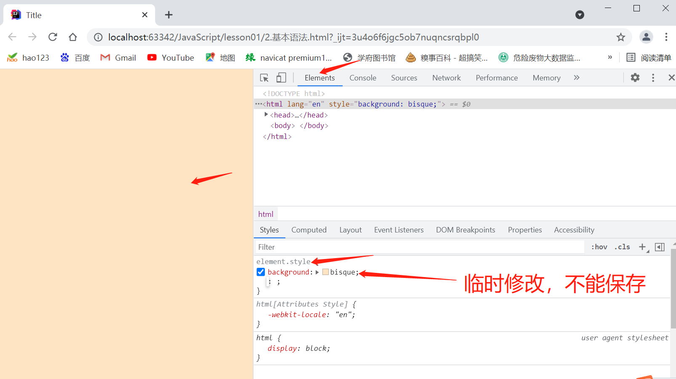This screenshot has height=379, width=676.
Task: Click the closing /html tag line
Action: click(277, 136)
